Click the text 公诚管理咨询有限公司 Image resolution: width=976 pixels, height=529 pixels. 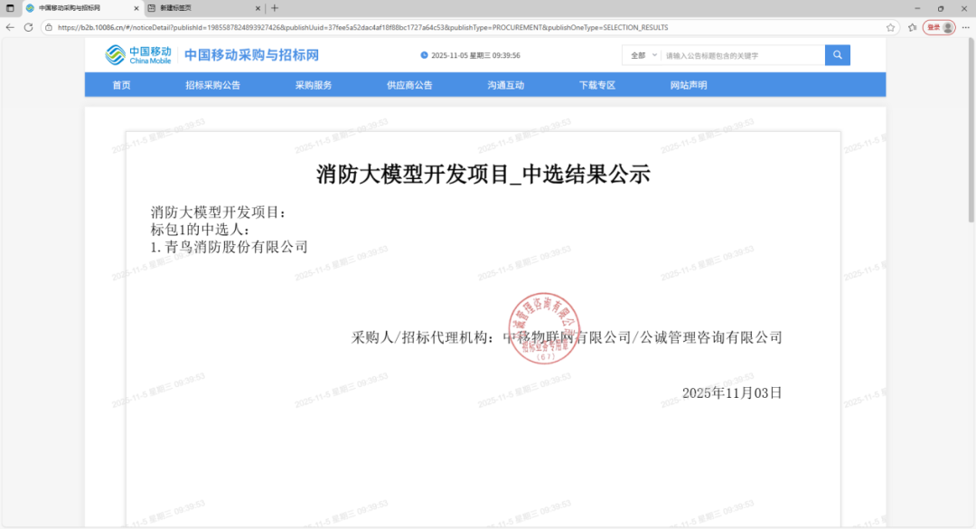(711, 337)
